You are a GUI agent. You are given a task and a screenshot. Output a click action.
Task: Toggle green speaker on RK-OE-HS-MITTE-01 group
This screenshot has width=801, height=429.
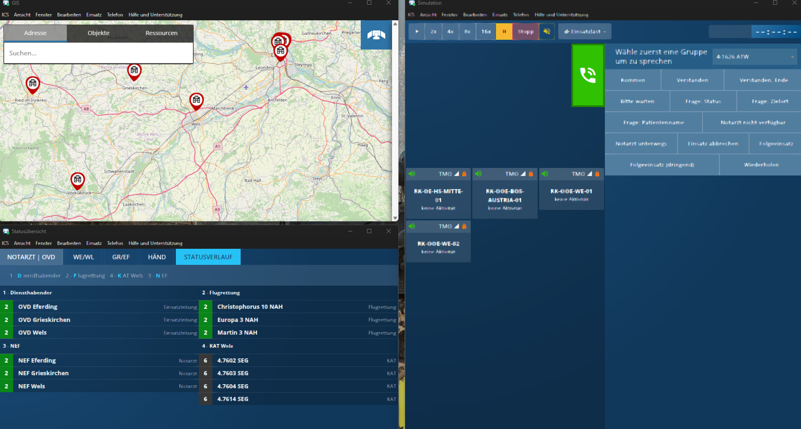(x=412, y=174)
